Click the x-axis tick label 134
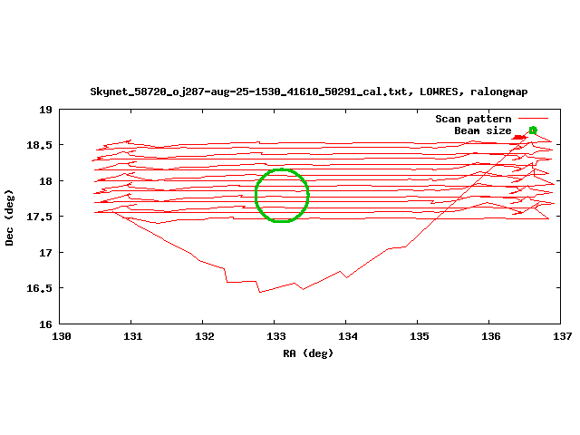Viewport: 580px width, 435px height. [348, 336]
